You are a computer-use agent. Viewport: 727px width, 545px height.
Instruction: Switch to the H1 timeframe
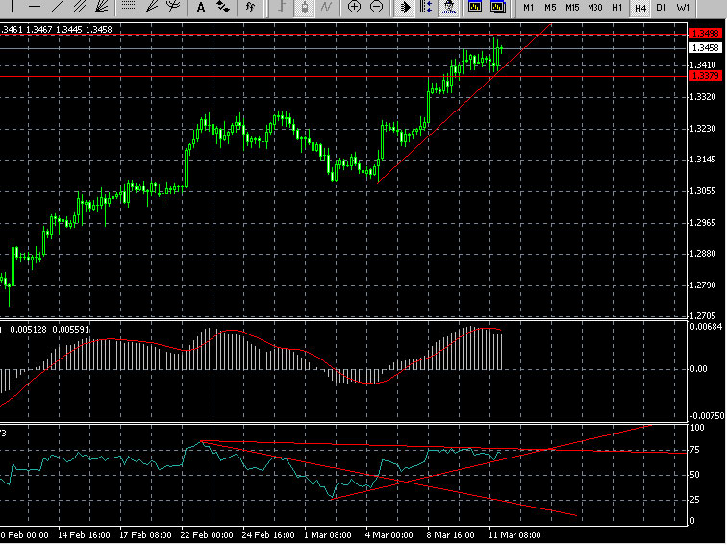coord(617,7)
